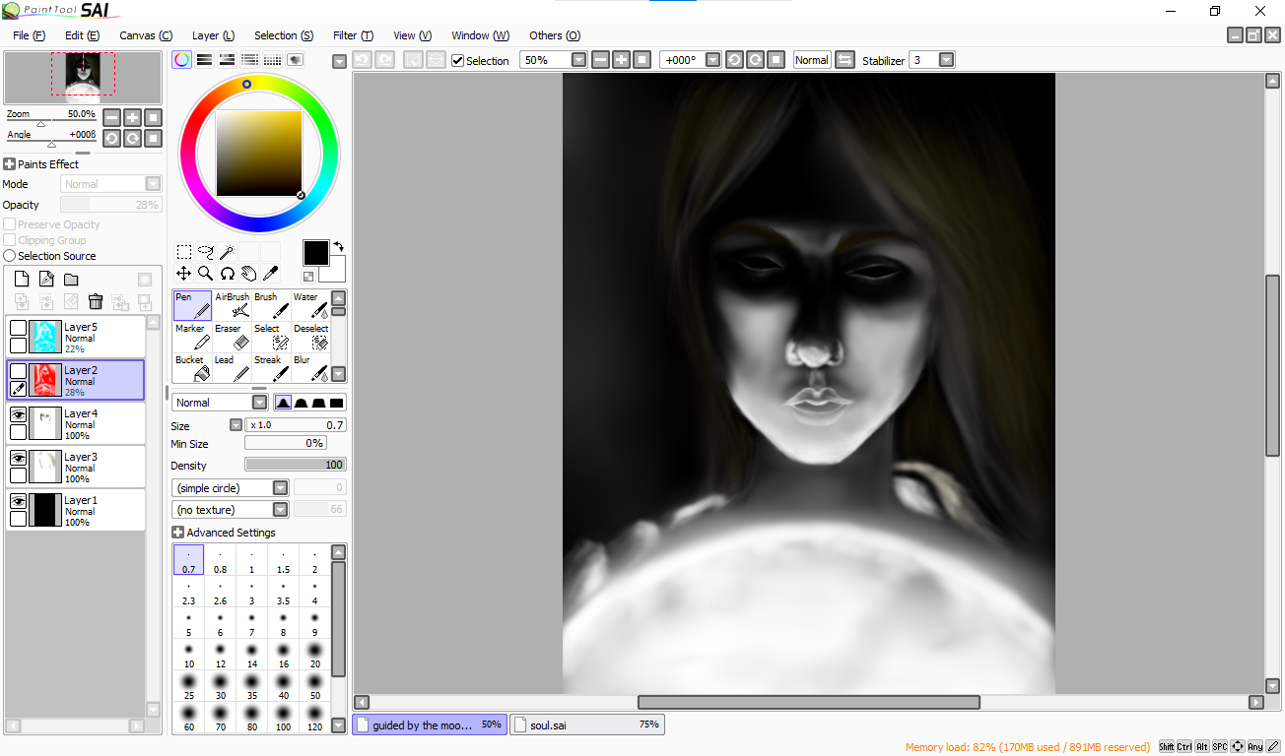Choose the magnifier zoom tool

(206, 274)
